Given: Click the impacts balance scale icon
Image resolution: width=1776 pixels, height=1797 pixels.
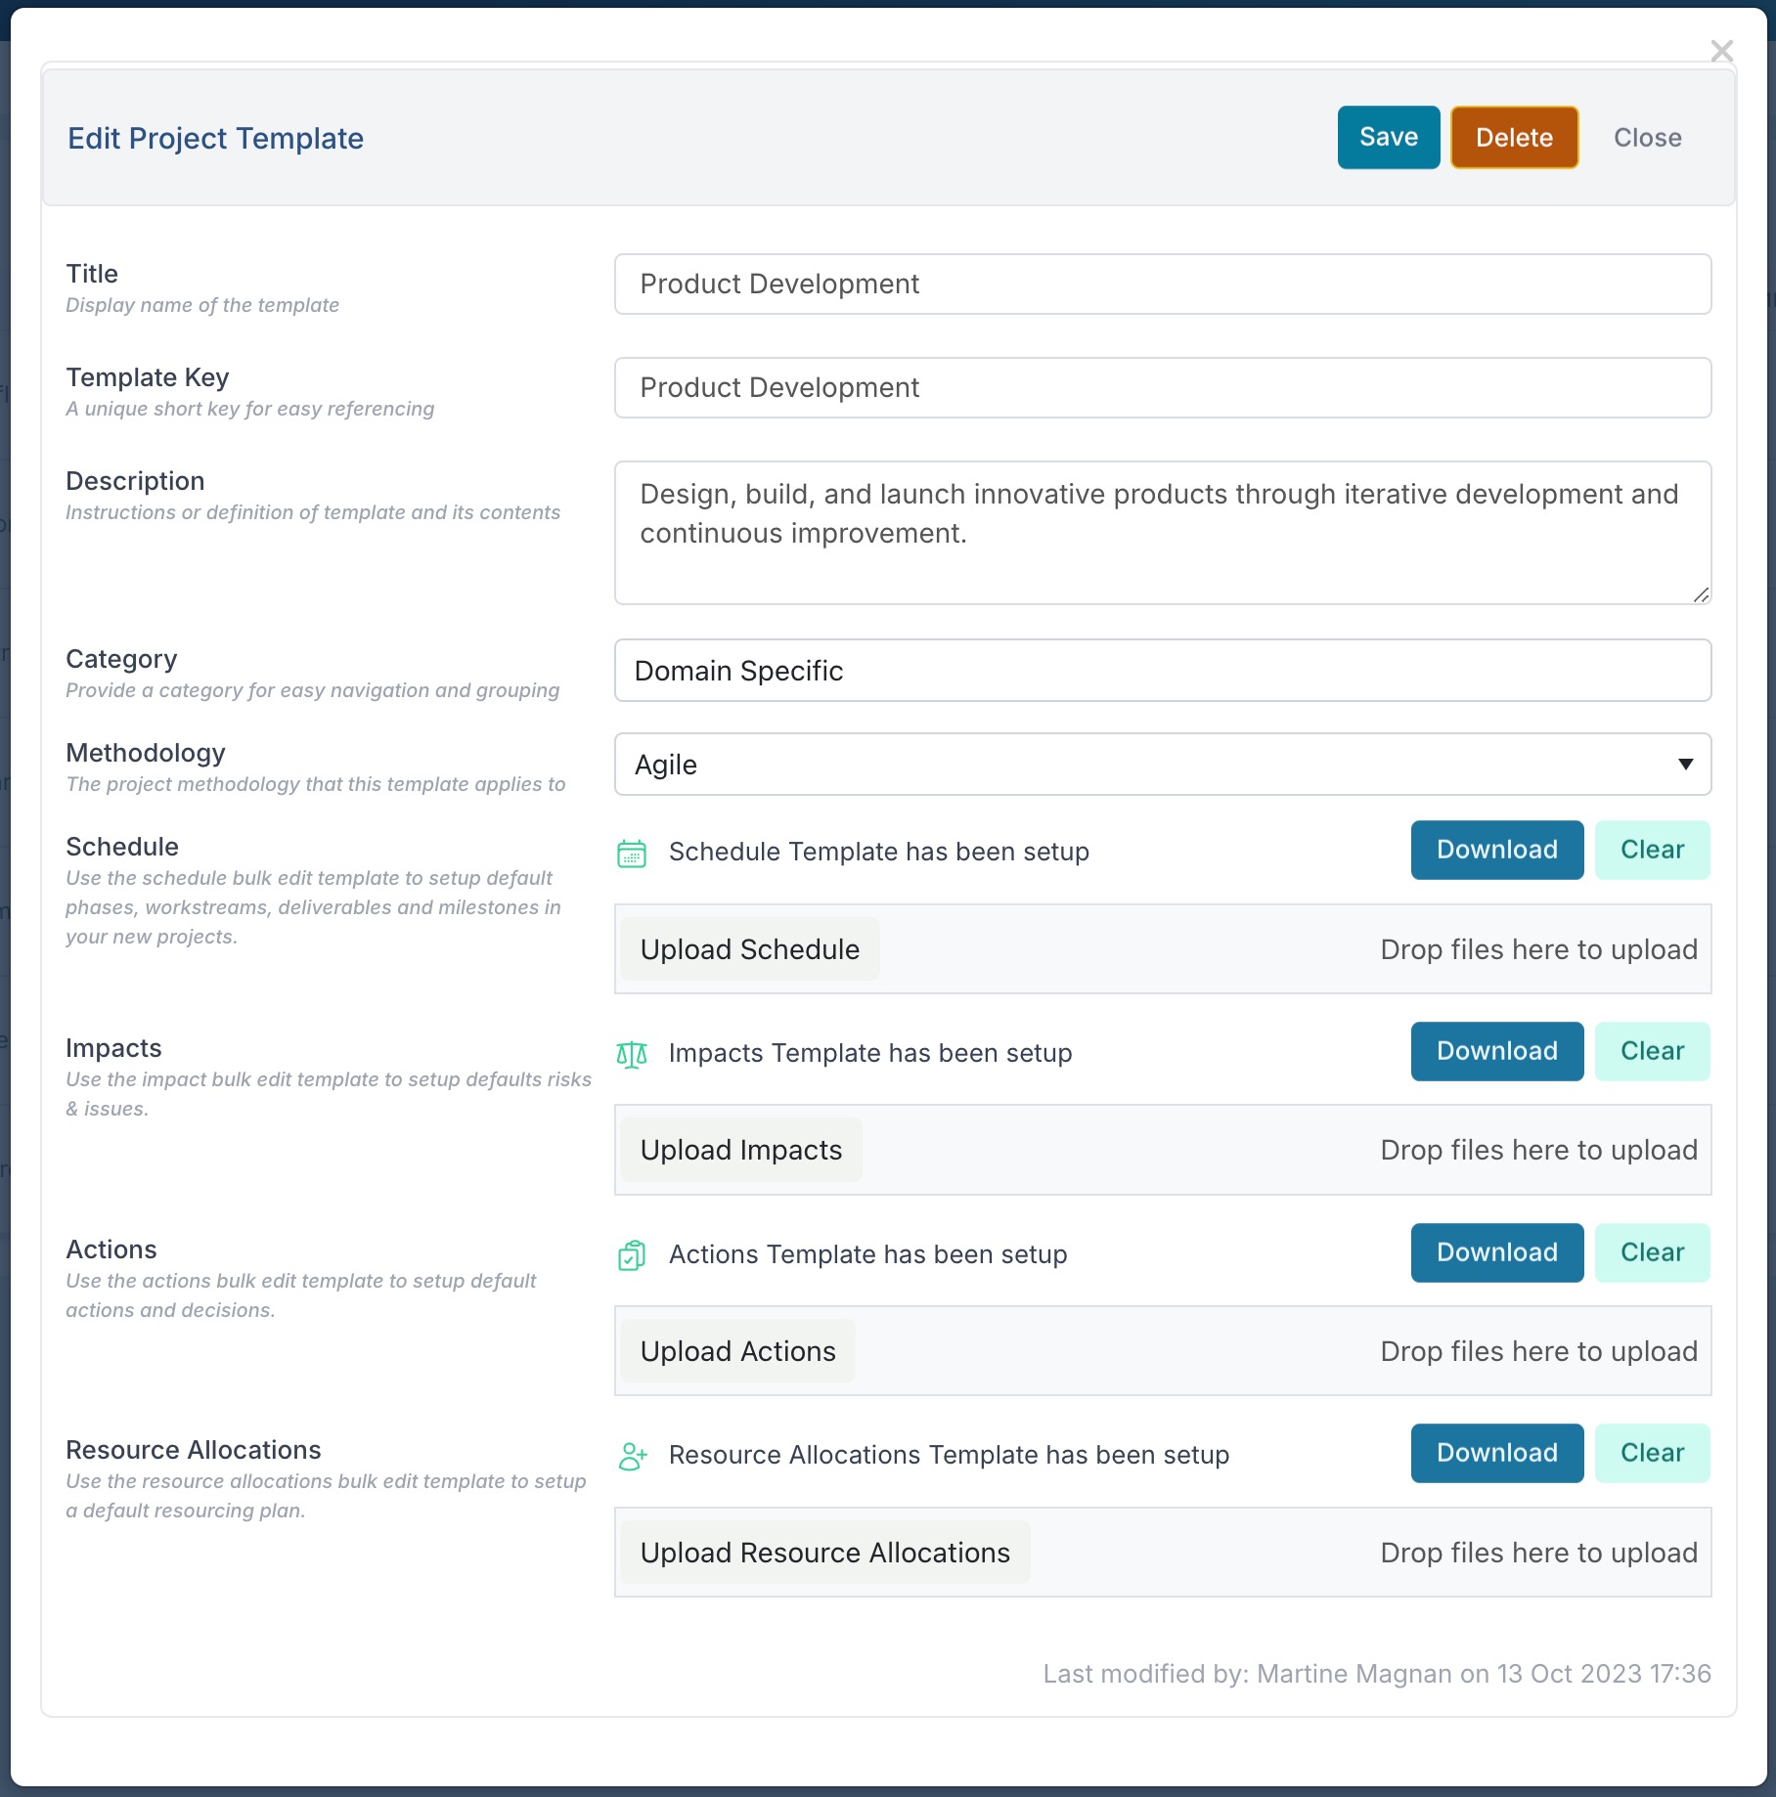Looking at the screenshot, I should pos(632,1054).
